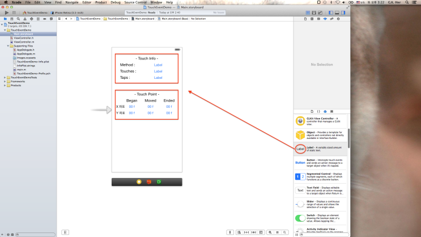Show the Connections inspector
Image resolution: width=421 pixels, height=237 pixels.
point(338,19)
